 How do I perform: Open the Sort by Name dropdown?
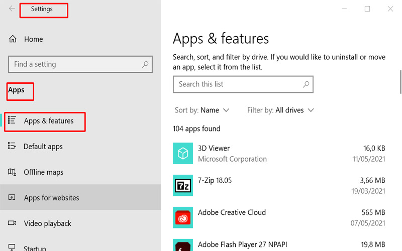click(214, 110)
